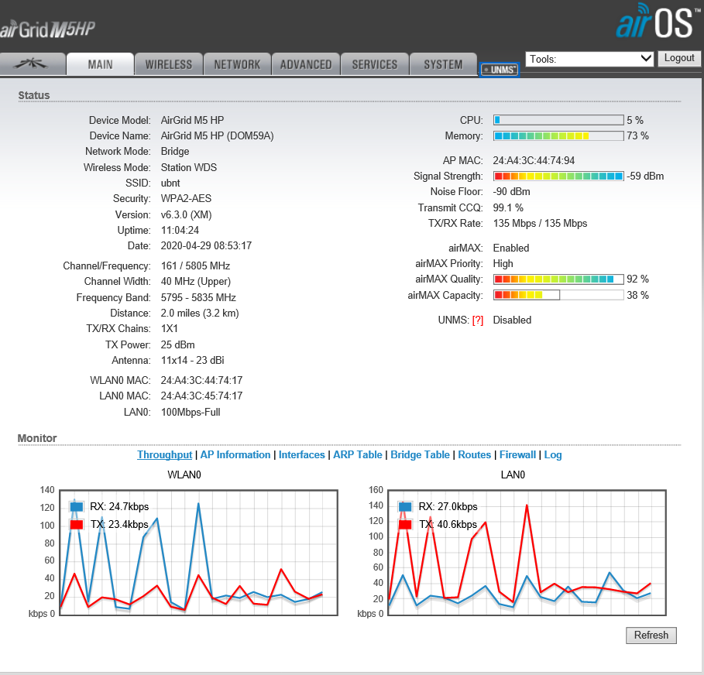Viewport: 704px width, 675px height.
Task: Click Transmit CCQ '99.1 %'
Action: coord(508,207)
